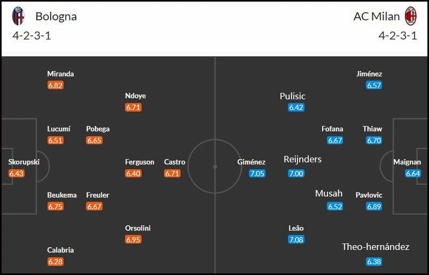
Task: Click the AC Milan club crest icon
Action: 411,16
